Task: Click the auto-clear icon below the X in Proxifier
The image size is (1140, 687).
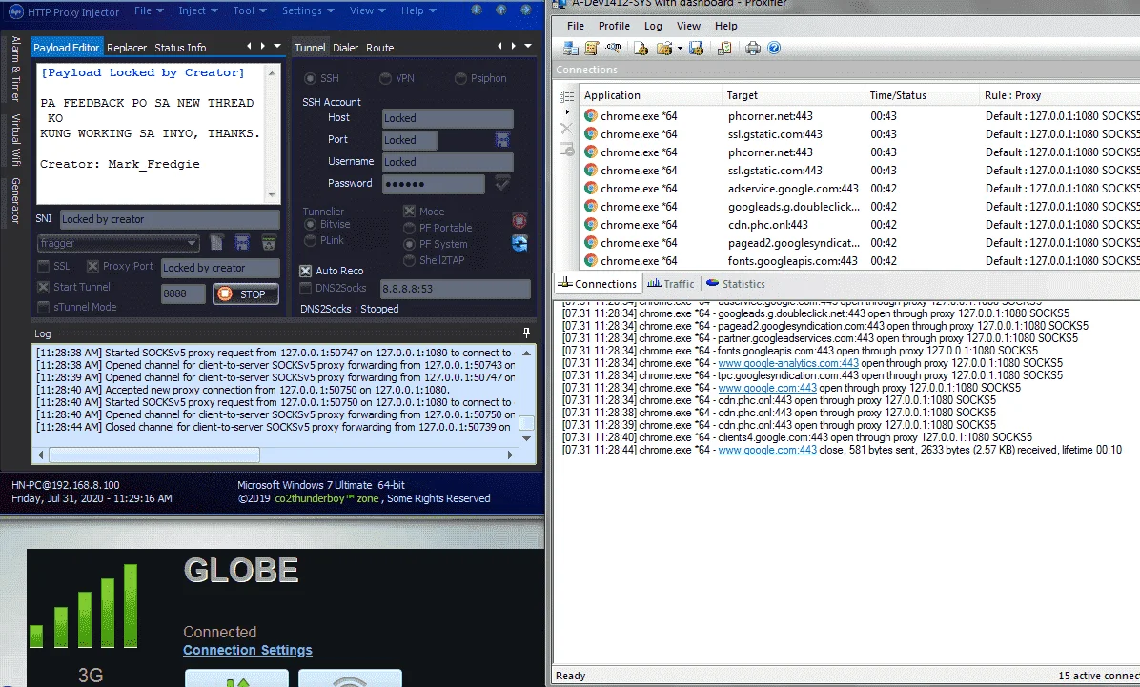Action: click(567, 150)
